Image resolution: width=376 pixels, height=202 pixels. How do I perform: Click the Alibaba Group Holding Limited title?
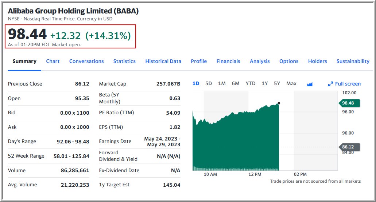pyautogui.click(x=73, y=11)
